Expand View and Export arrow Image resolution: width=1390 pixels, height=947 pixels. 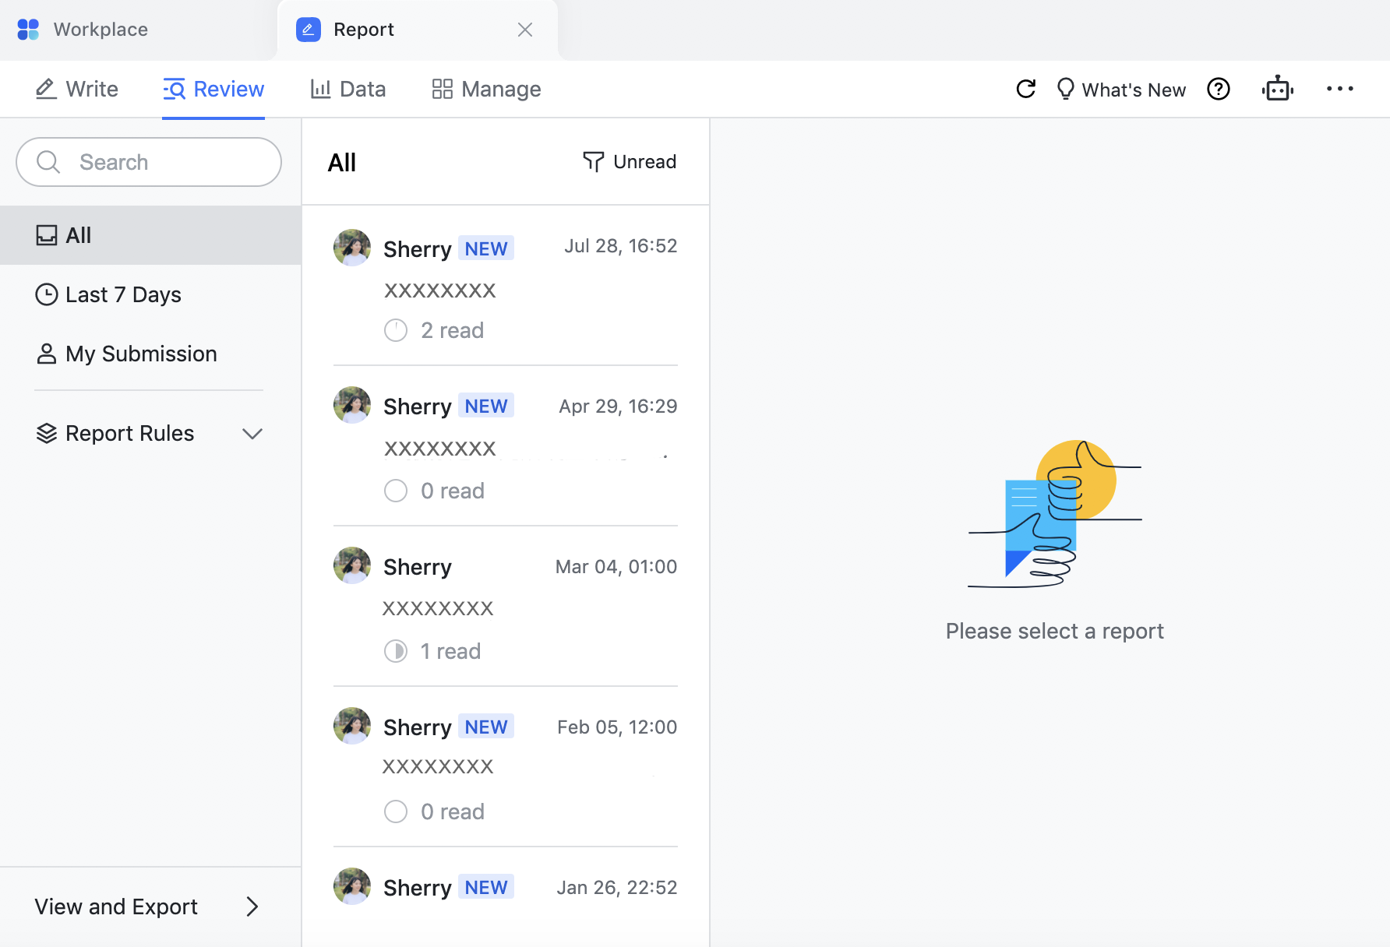click(252, 907)
